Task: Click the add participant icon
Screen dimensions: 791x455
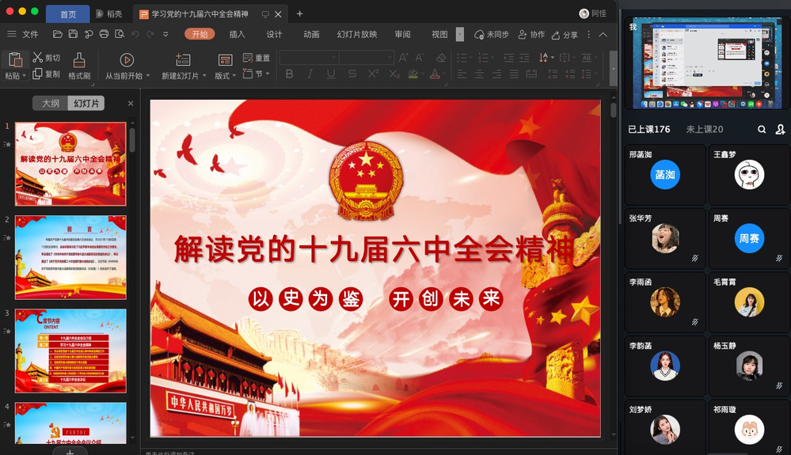Action: [780, 129]
